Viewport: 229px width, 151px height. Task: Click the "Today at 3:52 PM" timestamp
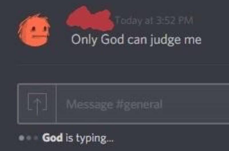154,21
